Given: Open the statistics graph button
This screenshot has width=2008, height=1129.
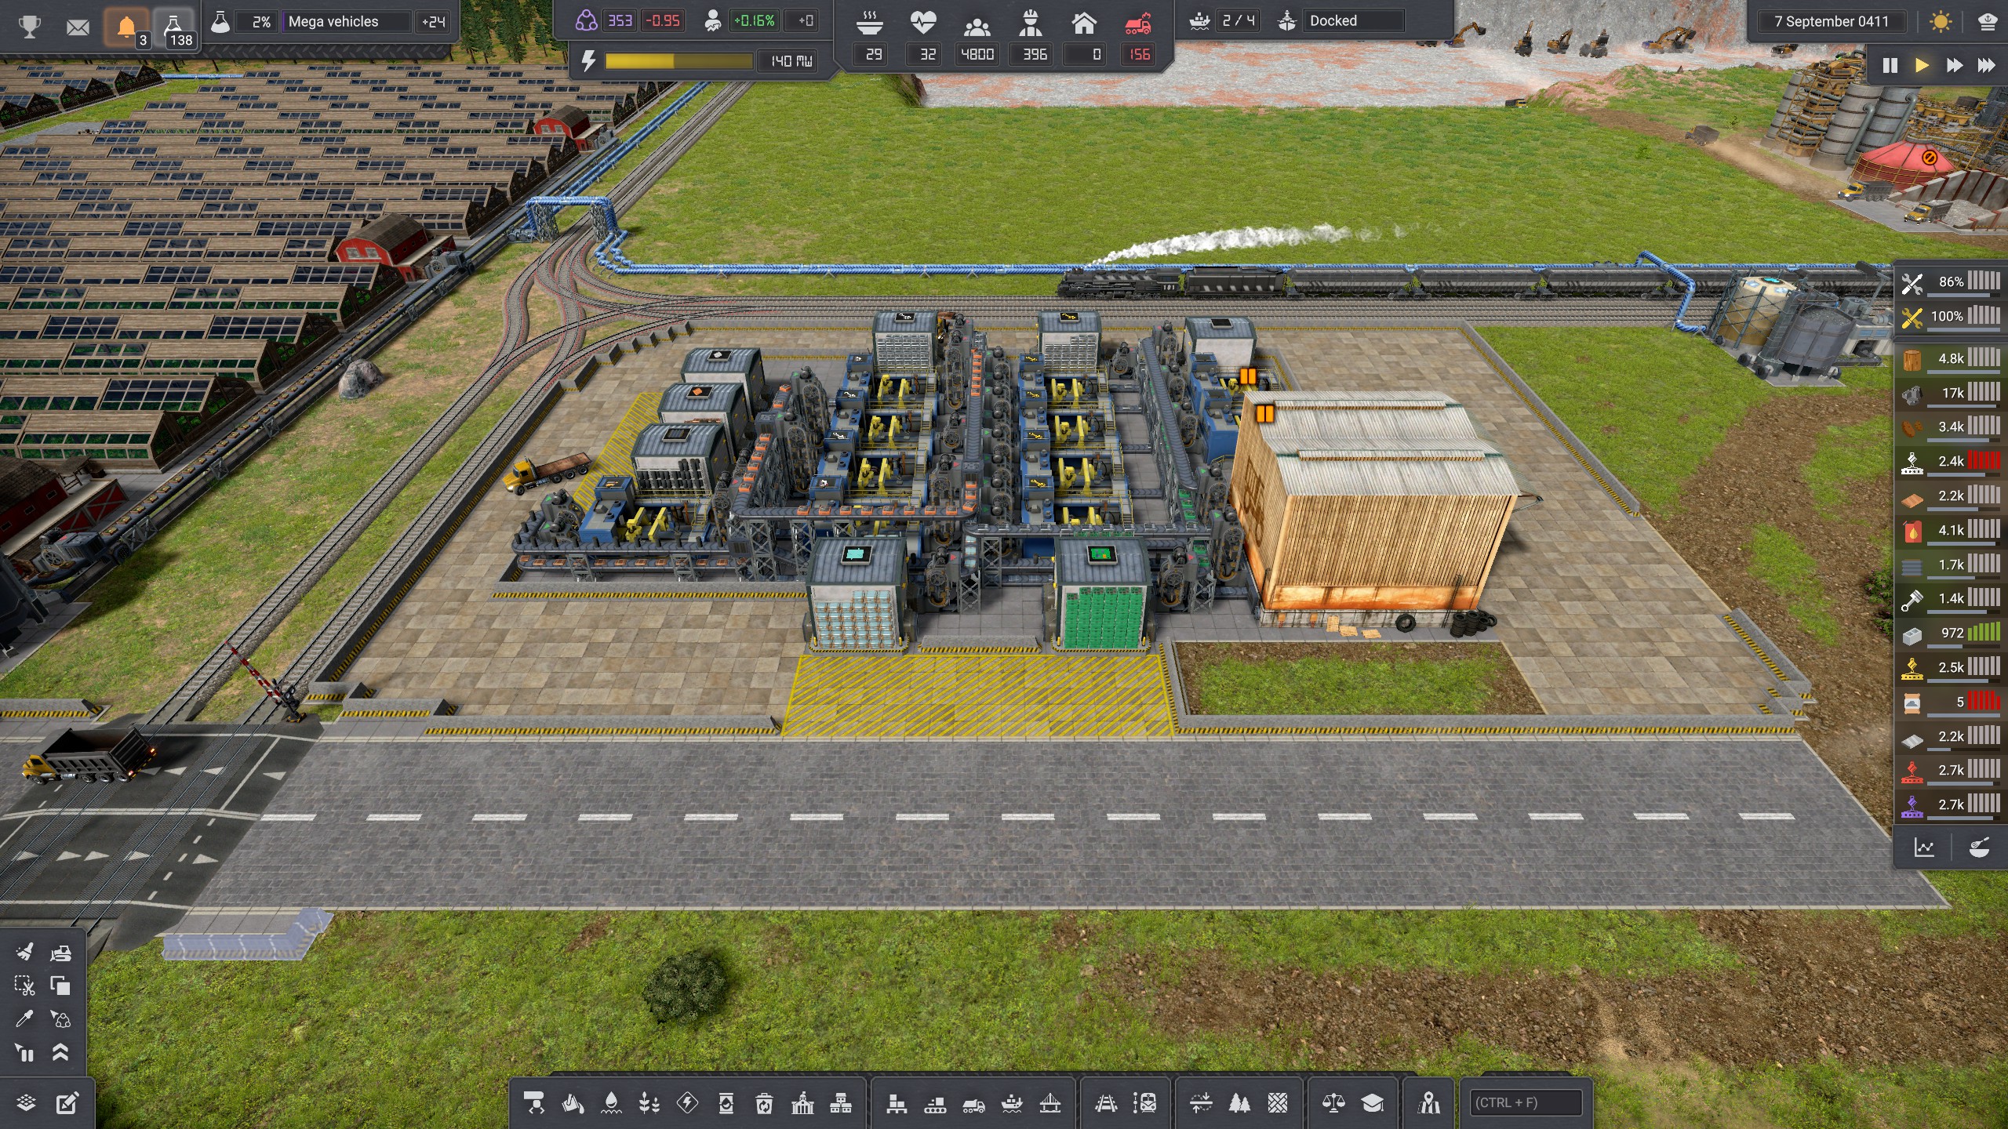Looking at the screenshot, I should point(1924,848).
